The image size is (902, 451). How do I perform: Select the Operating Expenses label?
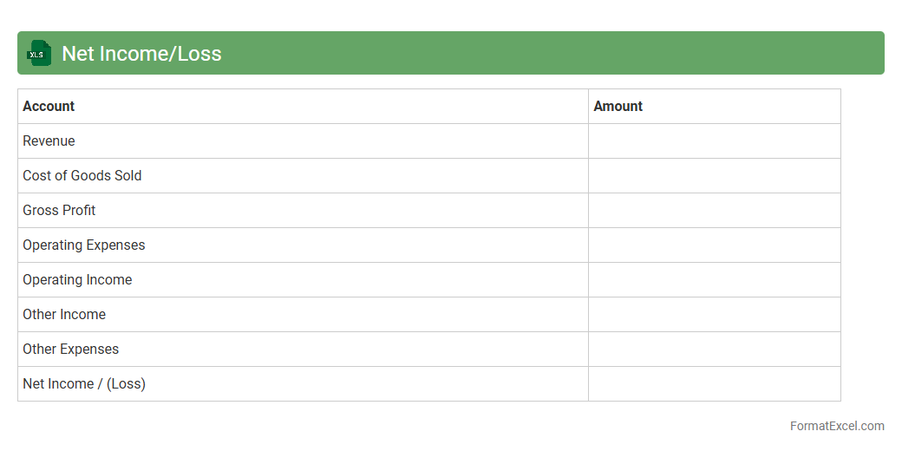coord(83,245)
